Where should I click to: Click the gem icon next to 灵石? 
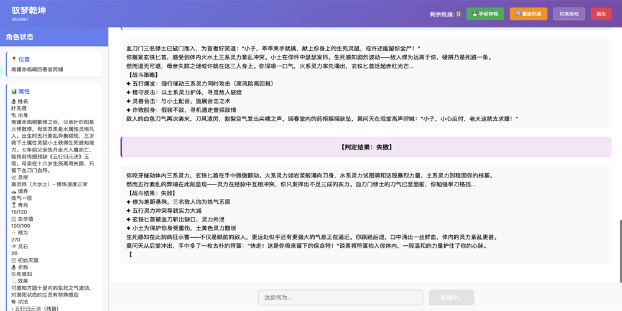[x=14, y=246]
